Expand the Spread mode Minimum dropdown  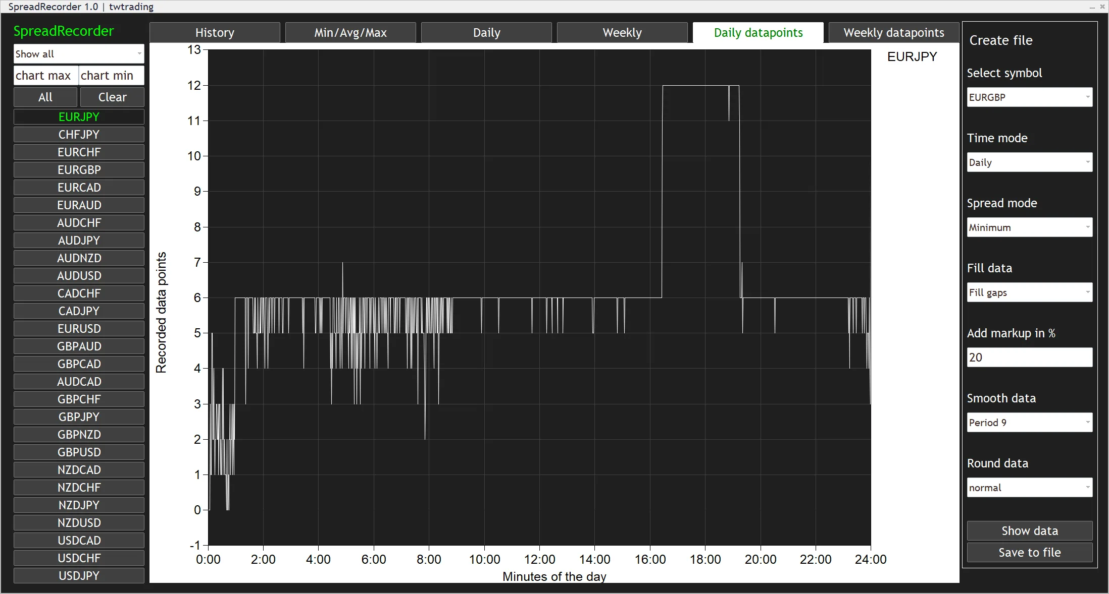coord(1030,227)
